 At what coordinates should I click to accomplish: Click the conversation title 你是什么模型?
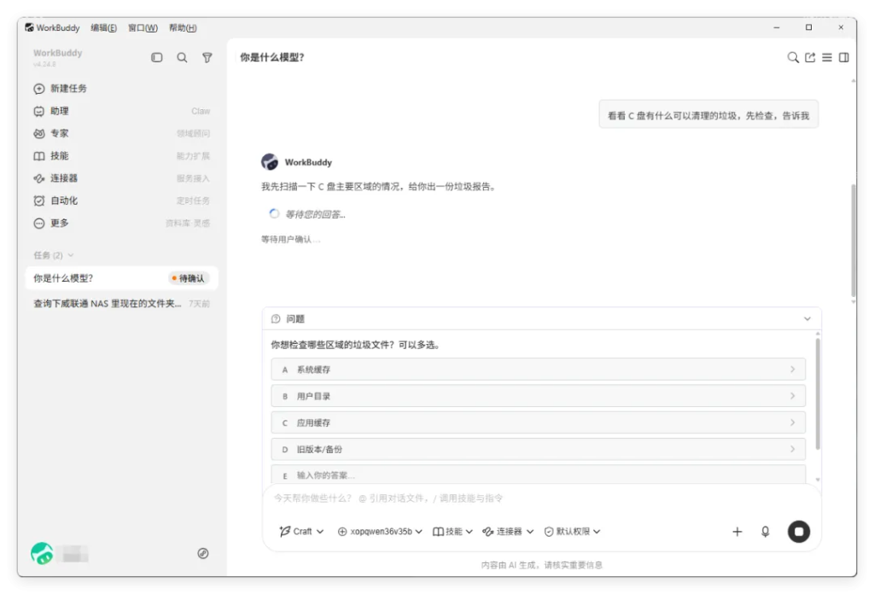click(x=272, y=57)
